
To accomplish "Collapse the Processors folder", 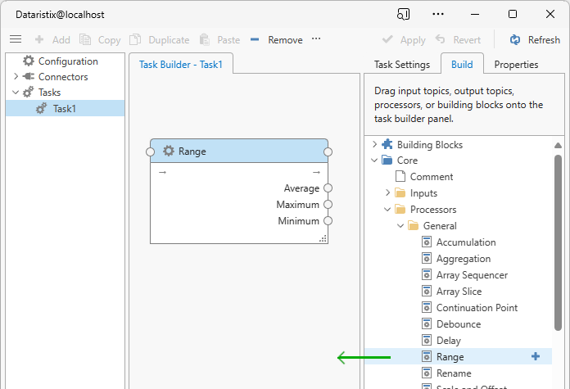I will pyautogui.click(x=387, y=210).
